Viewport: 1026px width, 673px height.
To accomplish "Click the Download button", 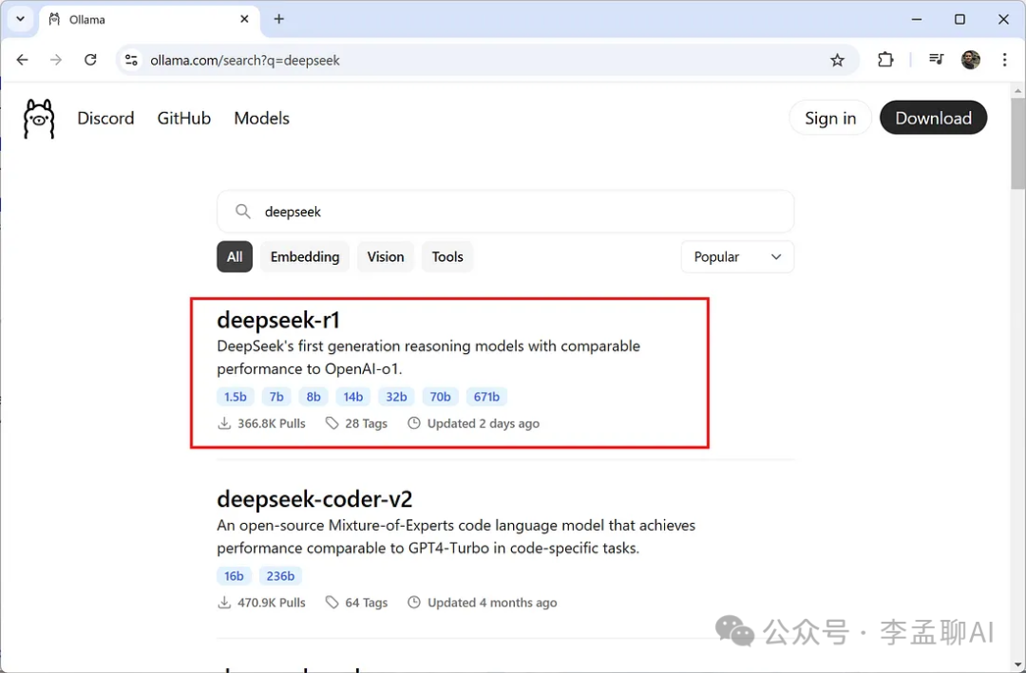I will [x=933, y=118].
